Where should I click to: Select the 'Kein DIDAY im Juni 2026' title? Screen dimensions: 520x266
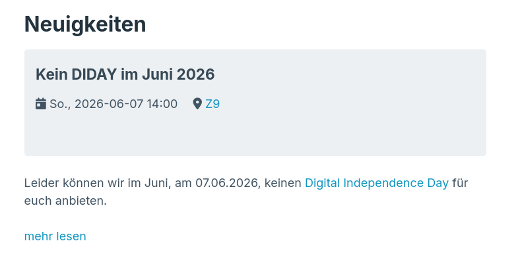point(125,74)
